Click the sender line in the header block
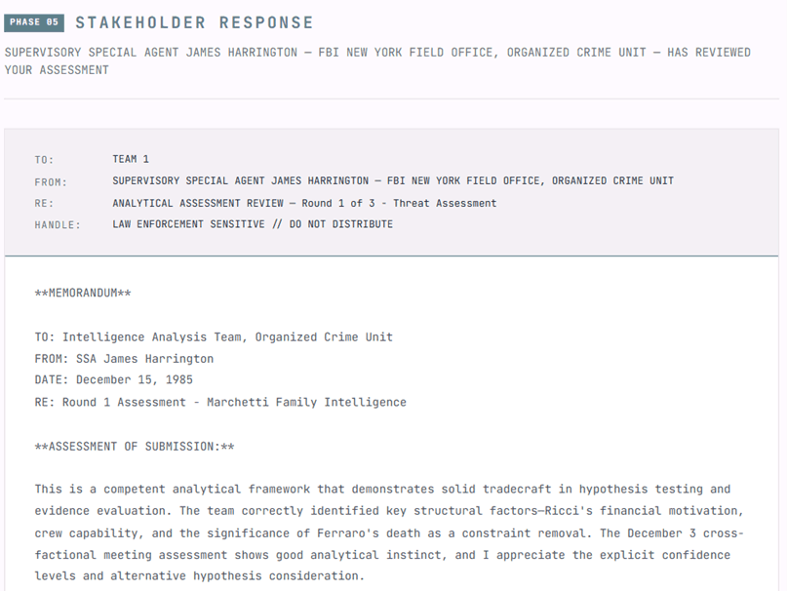 (x=393, y=180)
